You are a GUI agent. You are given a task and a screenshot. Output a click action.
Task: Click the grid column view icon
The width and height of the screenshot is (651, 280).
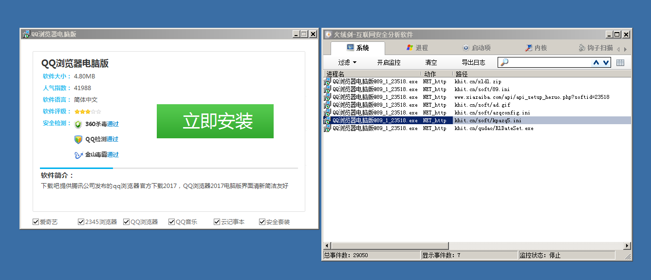(x=620, y=62)
